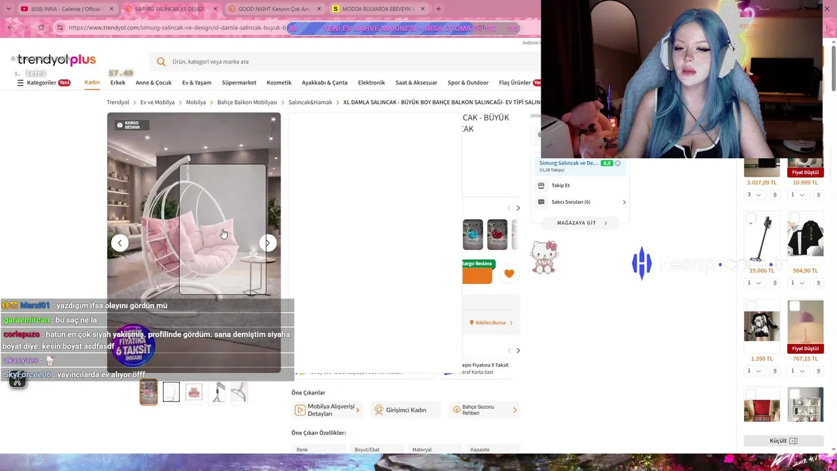
Task: Close the MODDA BULVARDA tab
Action: click(422, 9)
